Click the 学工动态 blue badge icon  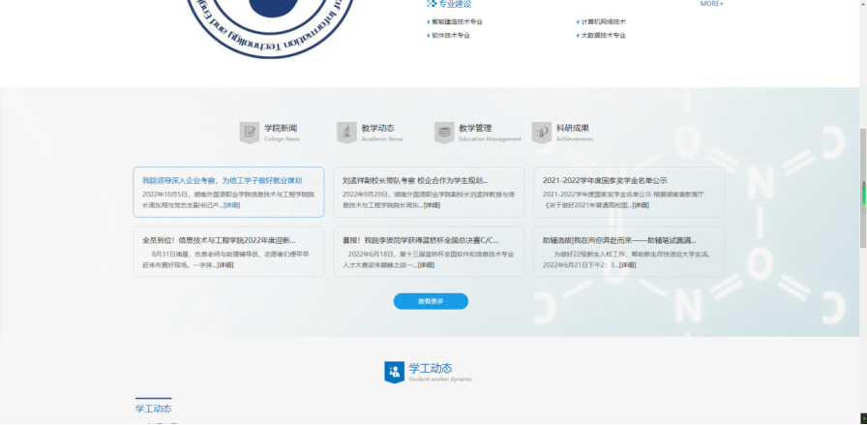click(x=394, y=372)
